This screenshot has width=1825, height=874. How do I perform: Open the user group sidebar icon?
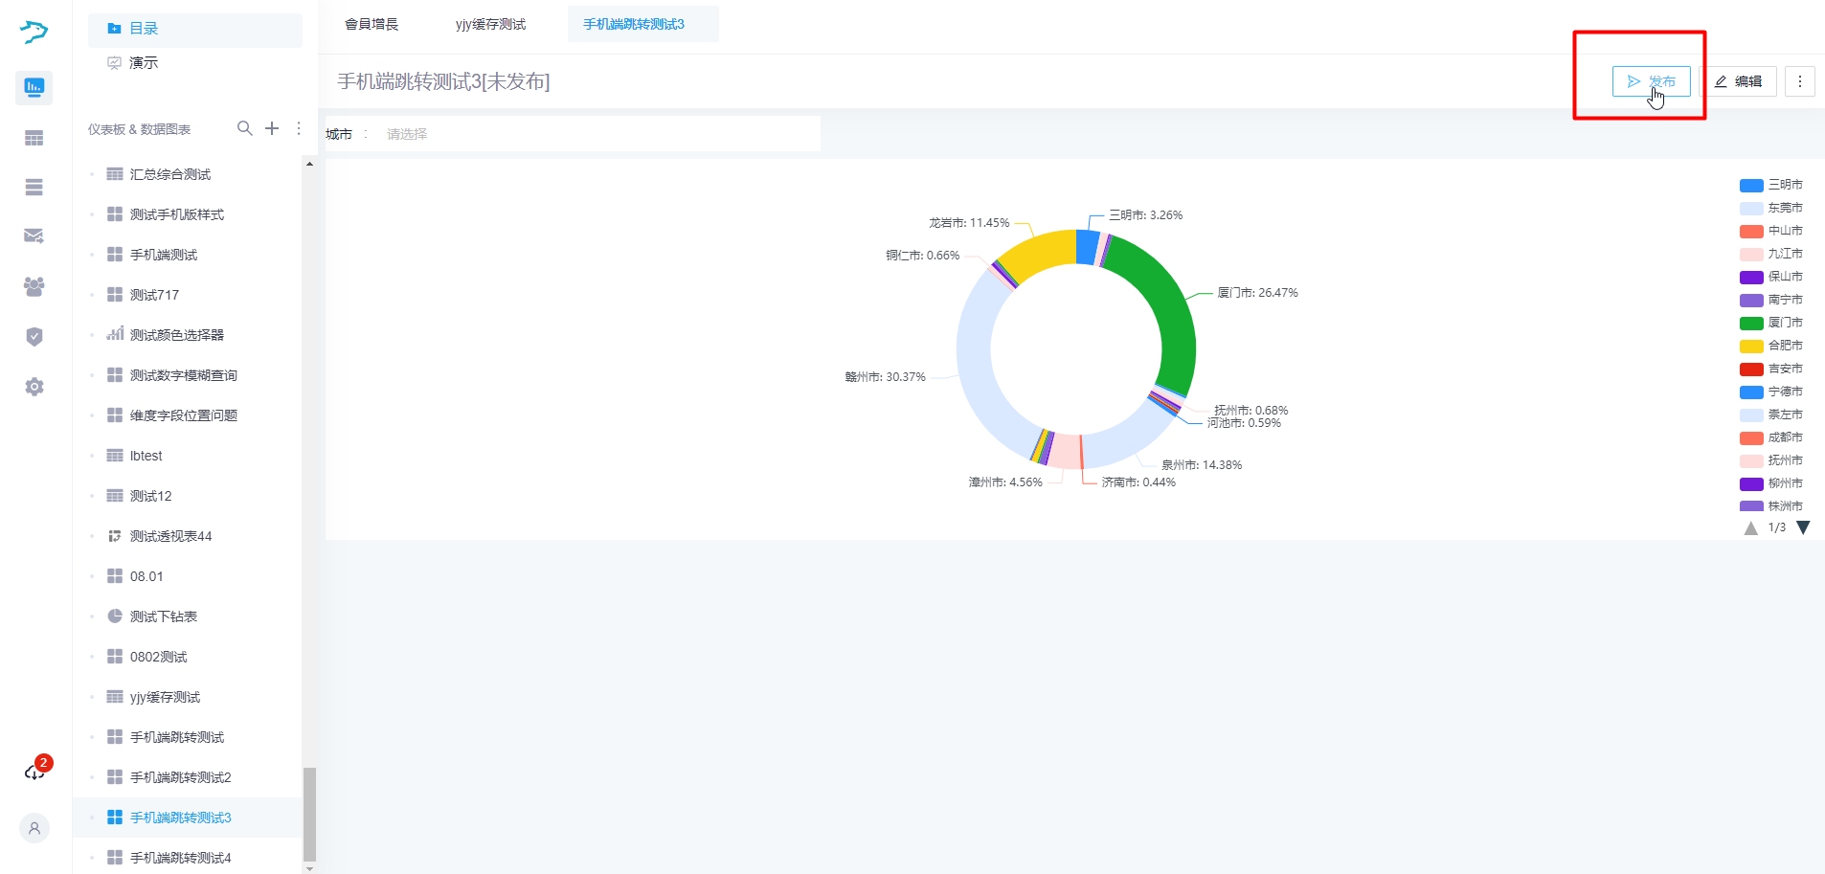pyautogui.click(x=34, y=286)
